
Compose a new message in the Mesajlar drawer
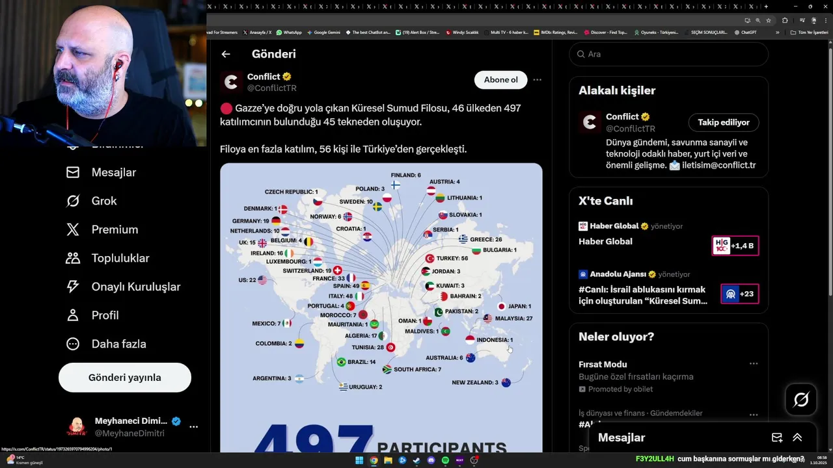coord(777,437)
